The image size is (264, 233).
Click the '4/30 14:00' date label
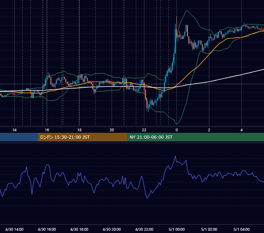pos(14,229)
